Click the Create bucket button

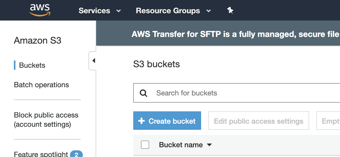click(x=167, y=121)
